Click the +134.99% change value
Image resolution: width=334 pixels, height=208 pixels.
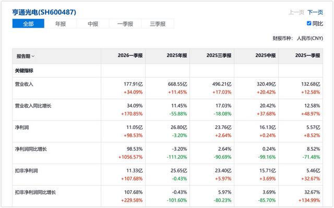309,201
